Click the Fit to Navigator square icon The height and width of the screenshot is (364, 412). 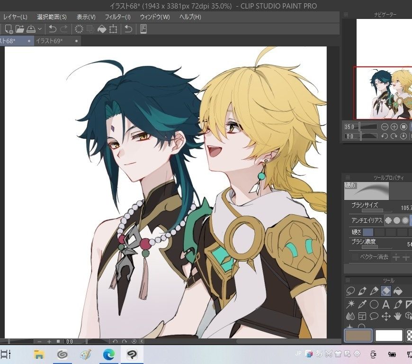403,127
